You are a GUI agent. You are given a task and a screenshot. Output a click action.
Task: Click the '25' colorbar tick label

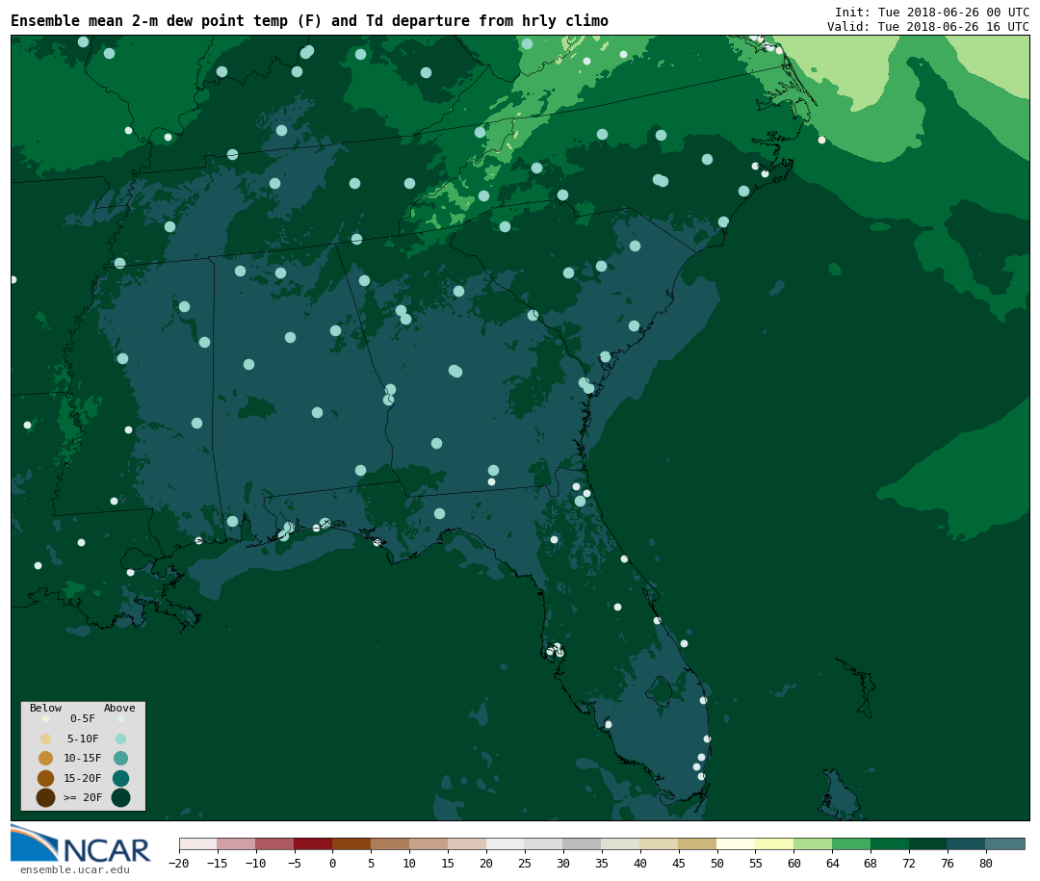(525, 863)
